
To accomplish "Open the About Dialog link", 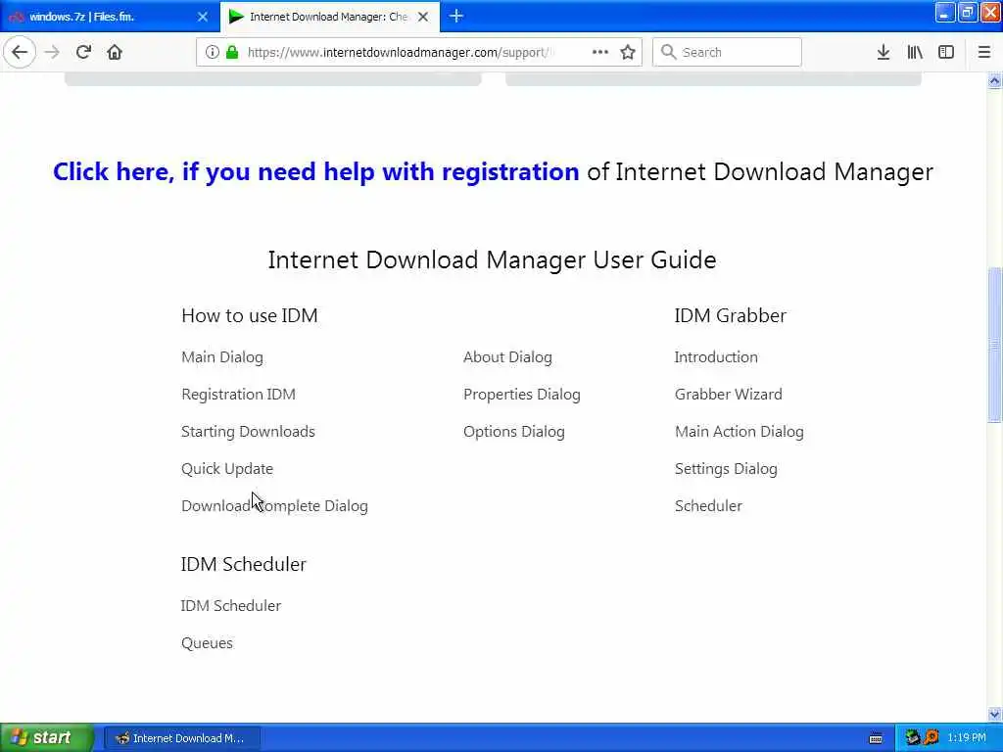I will [x=508, y=356].
